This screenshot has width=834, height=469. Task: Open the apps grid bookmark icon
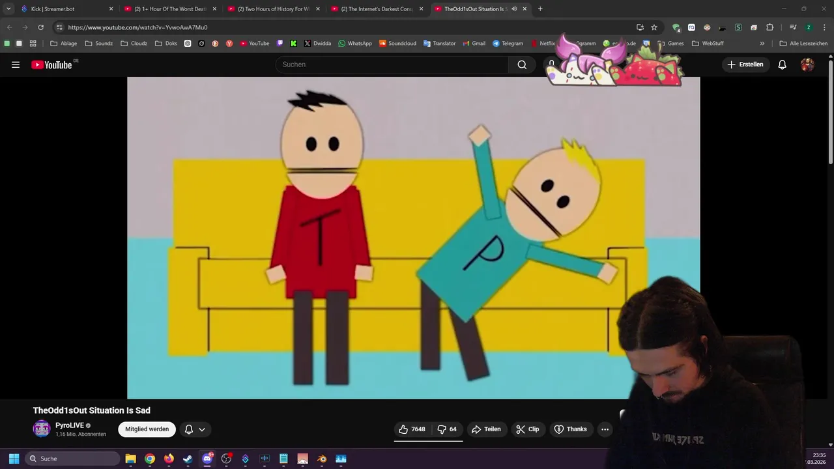pos(33,44)
